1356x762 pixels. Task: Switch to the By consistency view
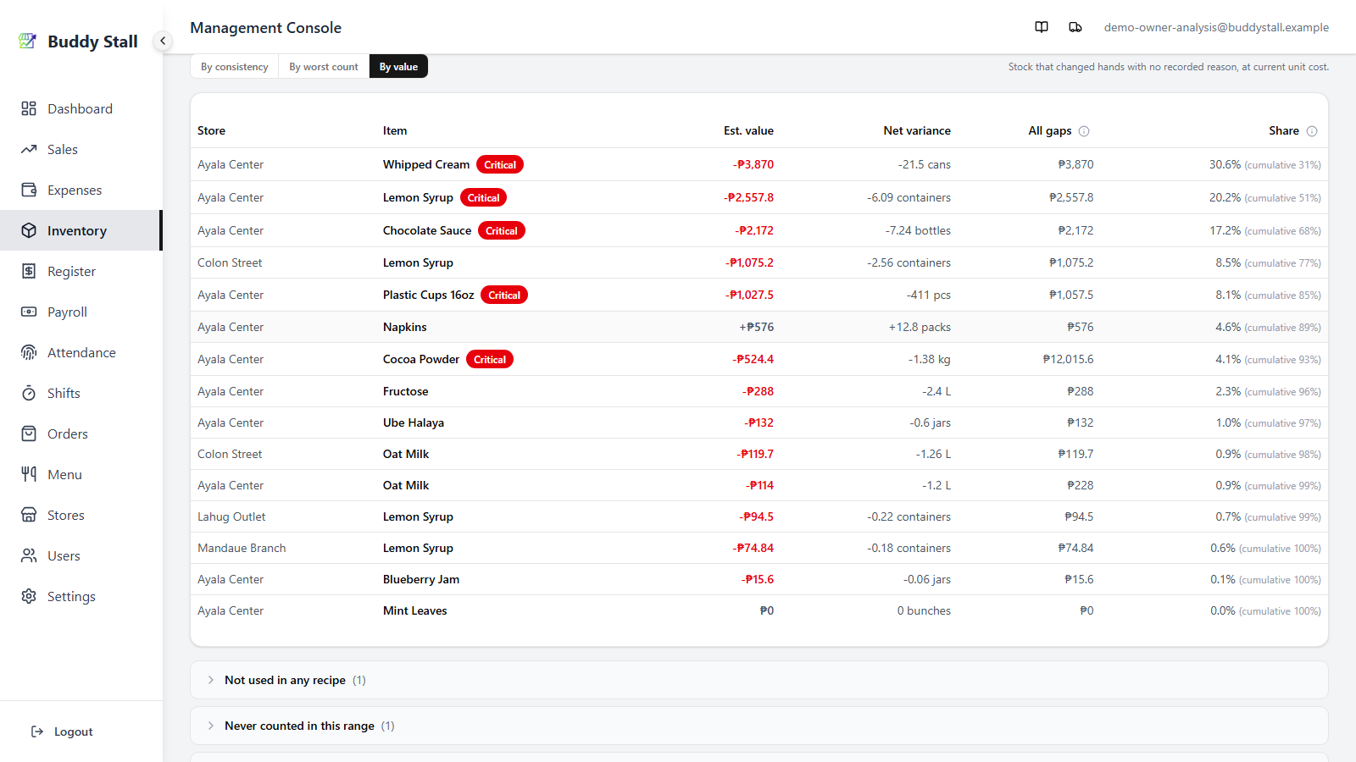point(235,67)
